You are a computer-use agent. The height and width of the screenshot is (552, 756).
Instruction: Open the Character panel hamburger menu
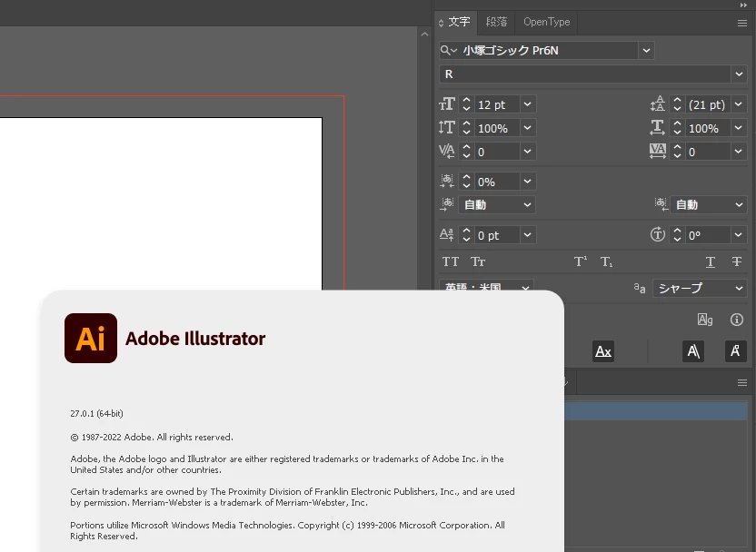click(x=742, y=23)
